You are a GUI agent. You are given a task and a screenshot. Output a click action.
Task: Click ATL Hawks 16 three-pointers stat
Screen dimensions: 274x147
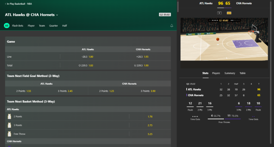pyautogui.click(x=210, y=106)
